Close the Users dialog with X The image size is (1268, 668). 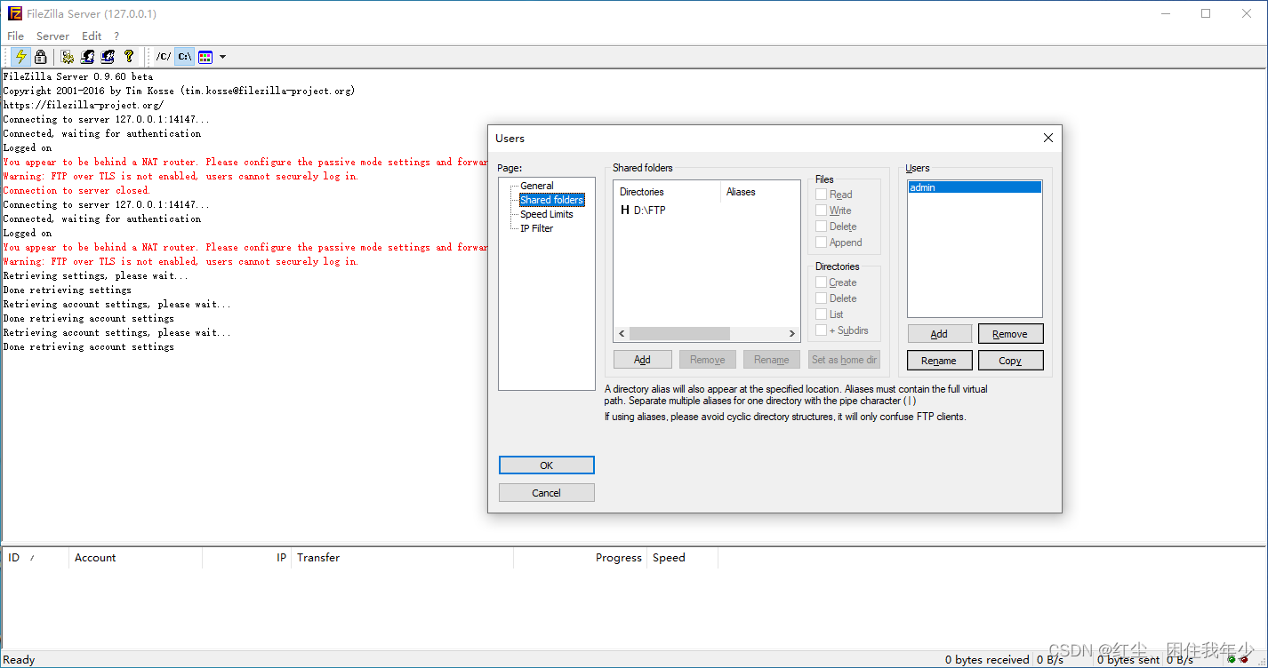[x=1048, y=138]
